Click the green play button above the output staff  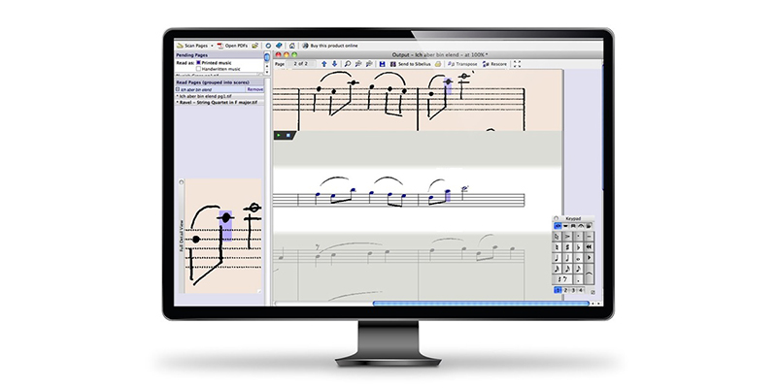point(279,135)
